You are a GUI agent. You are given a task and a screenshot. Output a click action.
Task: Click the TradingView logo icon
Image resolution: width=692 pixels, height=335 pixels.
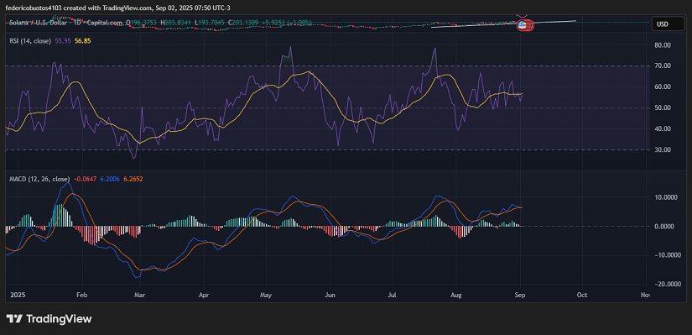(x=15, y=319)
